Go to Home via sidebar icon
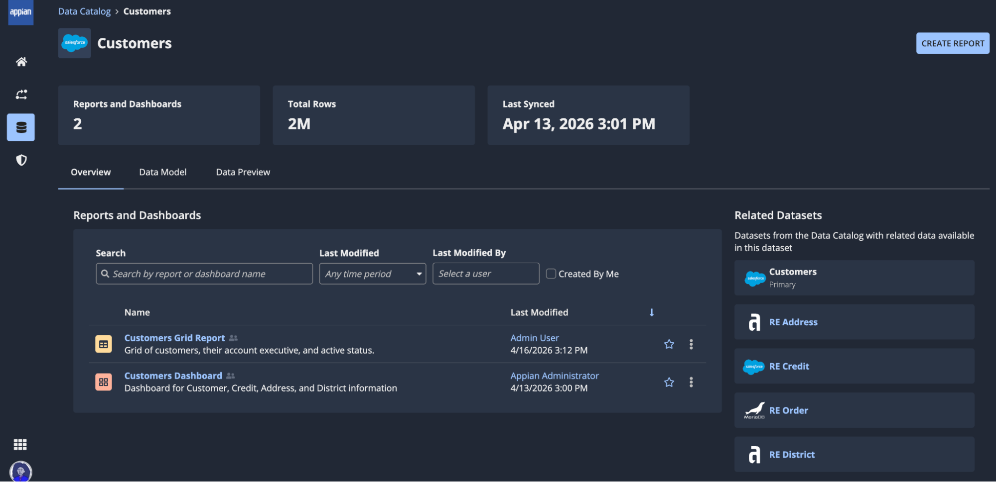This screenshot has height=482, width=996. tap(21, 62)
